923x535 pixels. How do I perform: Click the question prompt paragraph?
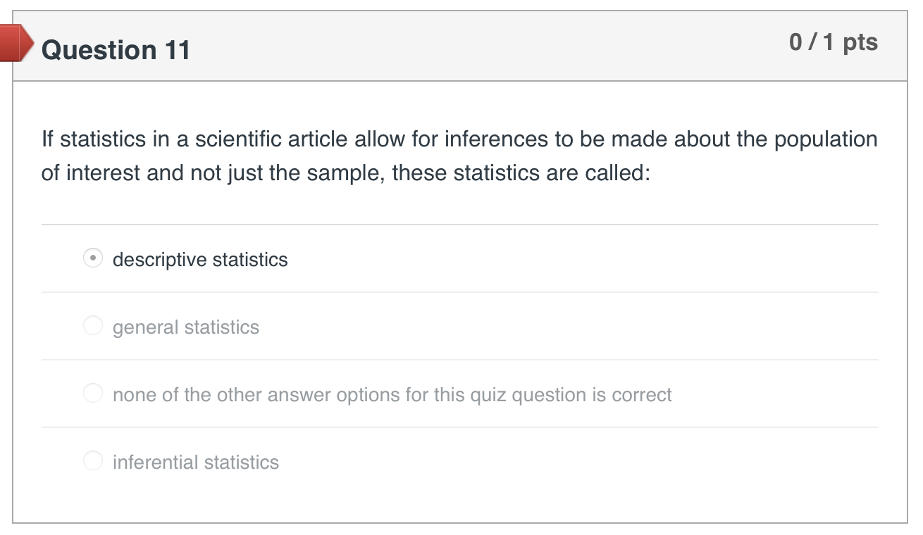click(x=458, y=155)
